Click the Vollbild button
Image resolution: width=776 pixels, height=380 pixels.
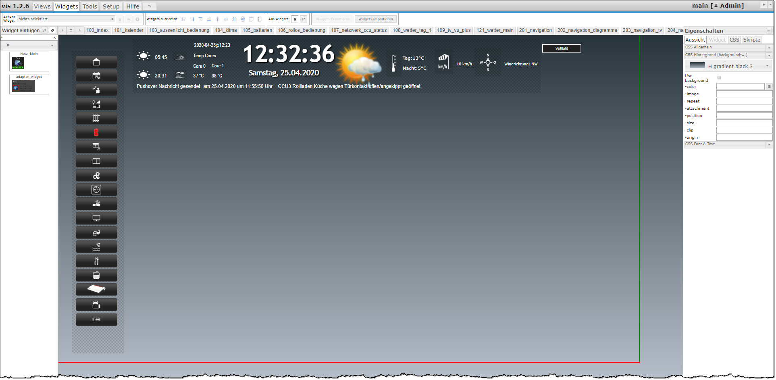[562, 48]
